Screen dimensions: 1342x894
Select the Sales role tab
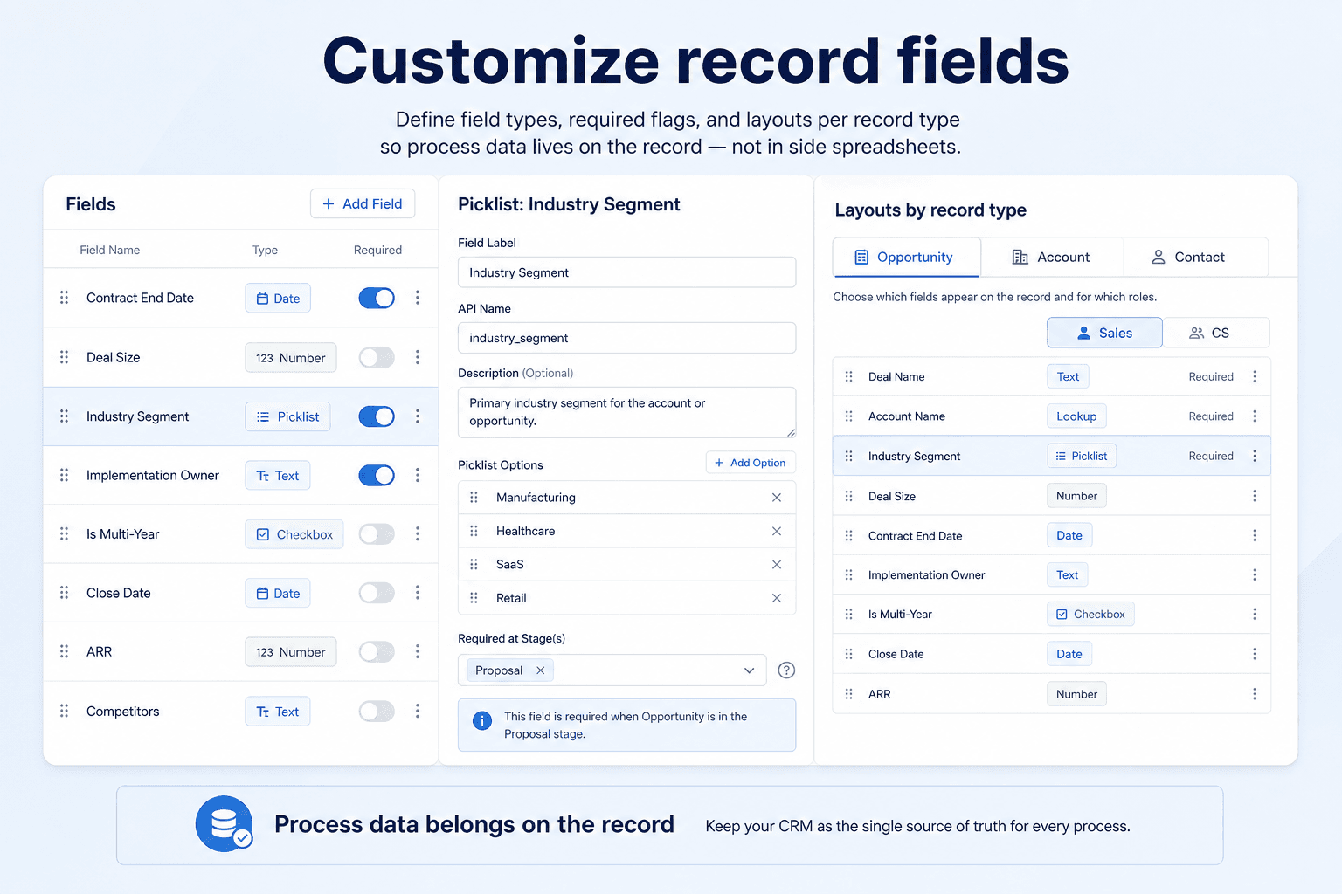click(x=1104, y=333)
